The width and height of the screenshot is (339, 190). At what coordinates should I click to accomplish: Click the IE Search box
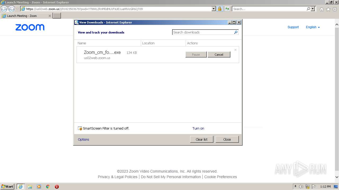[x=269, y=9]
